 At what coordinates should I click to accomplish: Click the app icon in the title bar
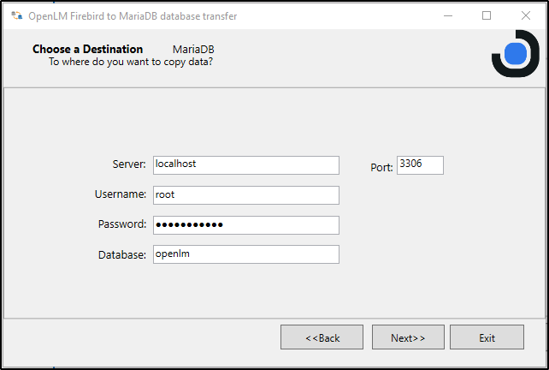point(16,15)
